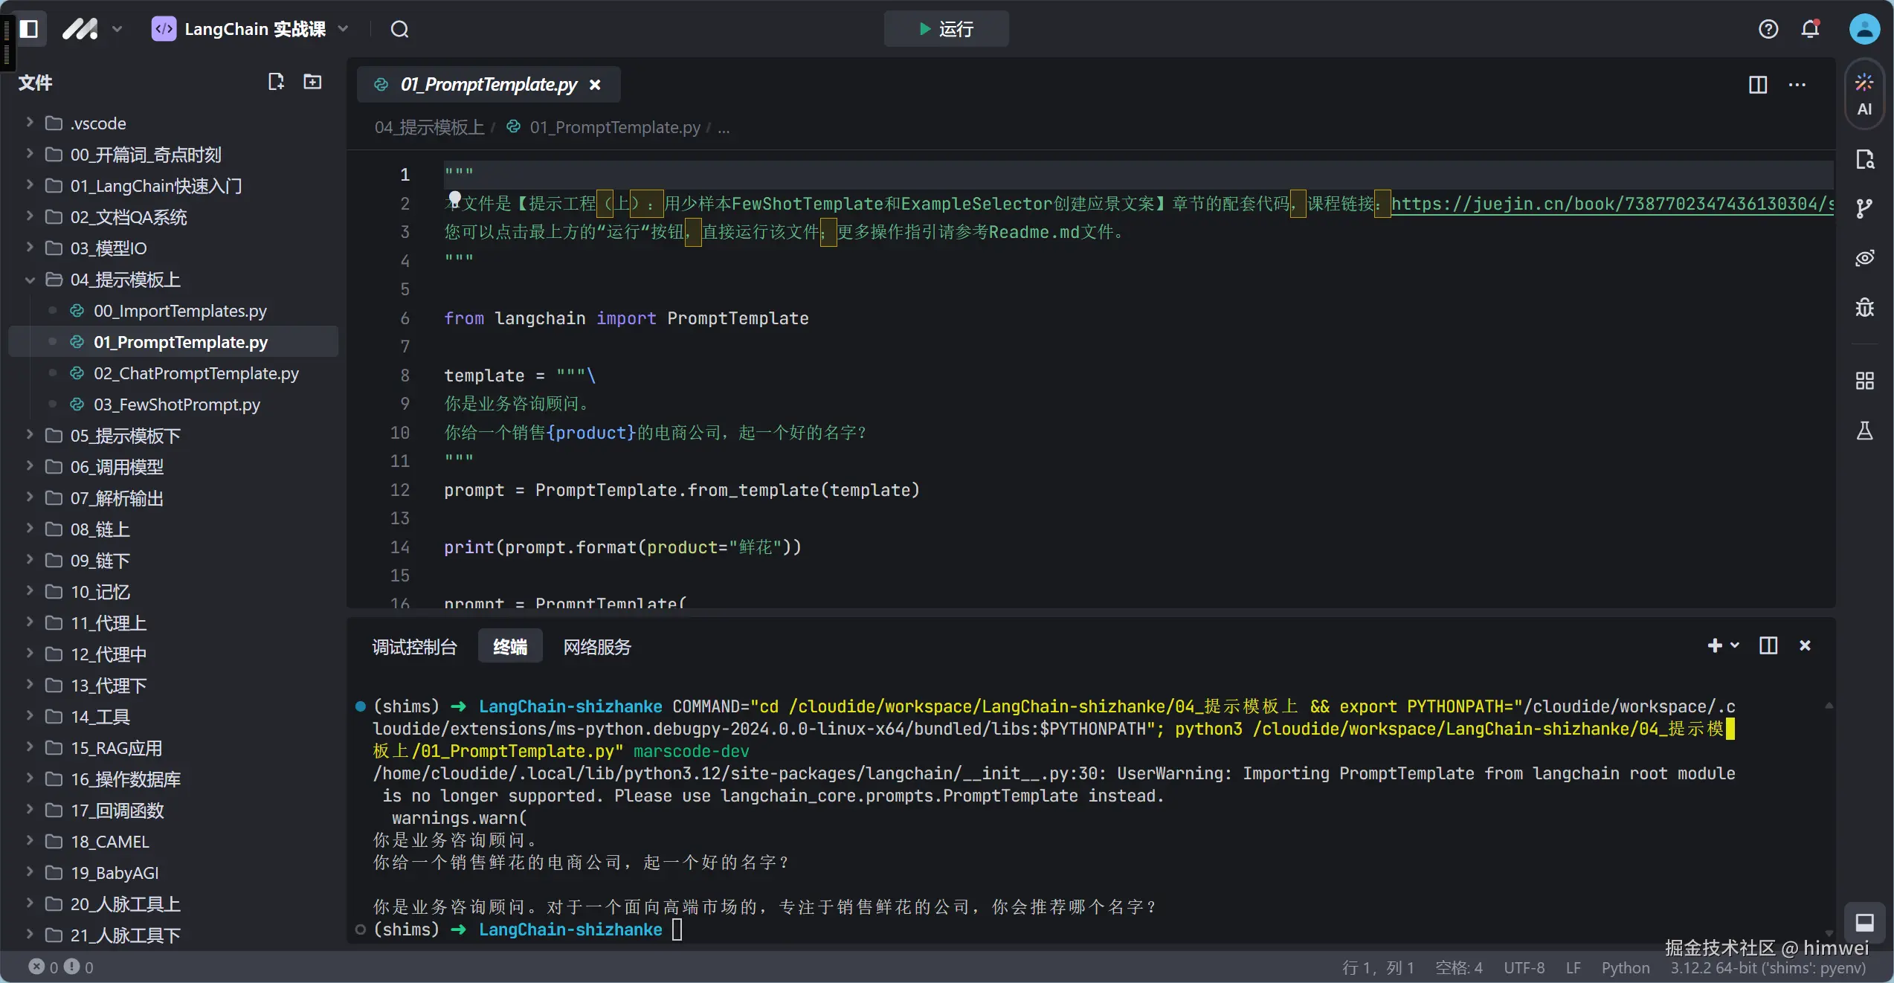Click the testing flask icon

(1864, 431)
